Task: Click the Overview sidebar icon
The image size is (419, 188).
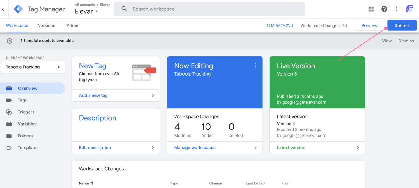Action: point(9,88)
